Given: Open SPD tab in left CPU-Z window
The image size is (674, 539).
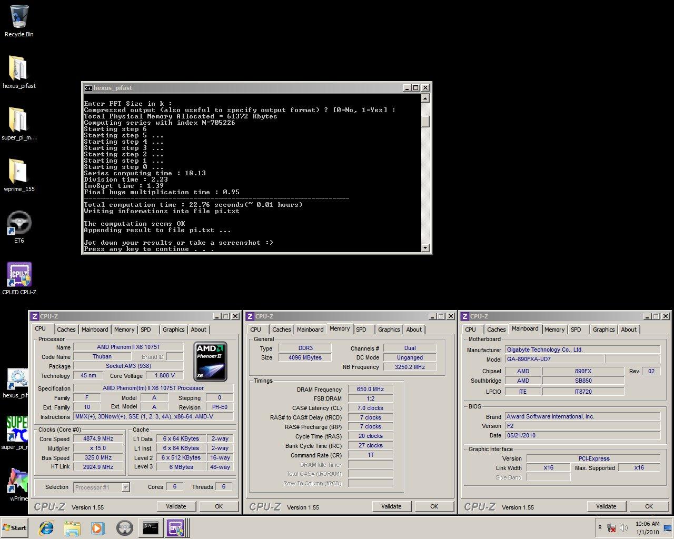Looking at the screenshot, I should pyautogui.click(x=146, y=330).
